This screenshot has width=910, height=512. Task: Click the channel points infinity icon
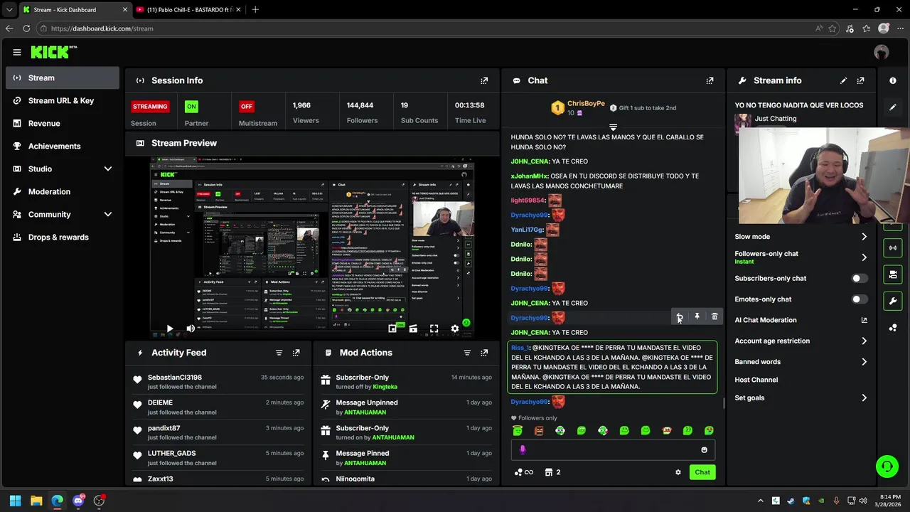tap(524, 472)
